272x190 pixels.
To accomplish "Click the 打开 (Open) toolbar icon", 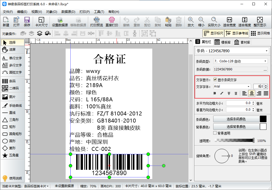I will point(17,22).
